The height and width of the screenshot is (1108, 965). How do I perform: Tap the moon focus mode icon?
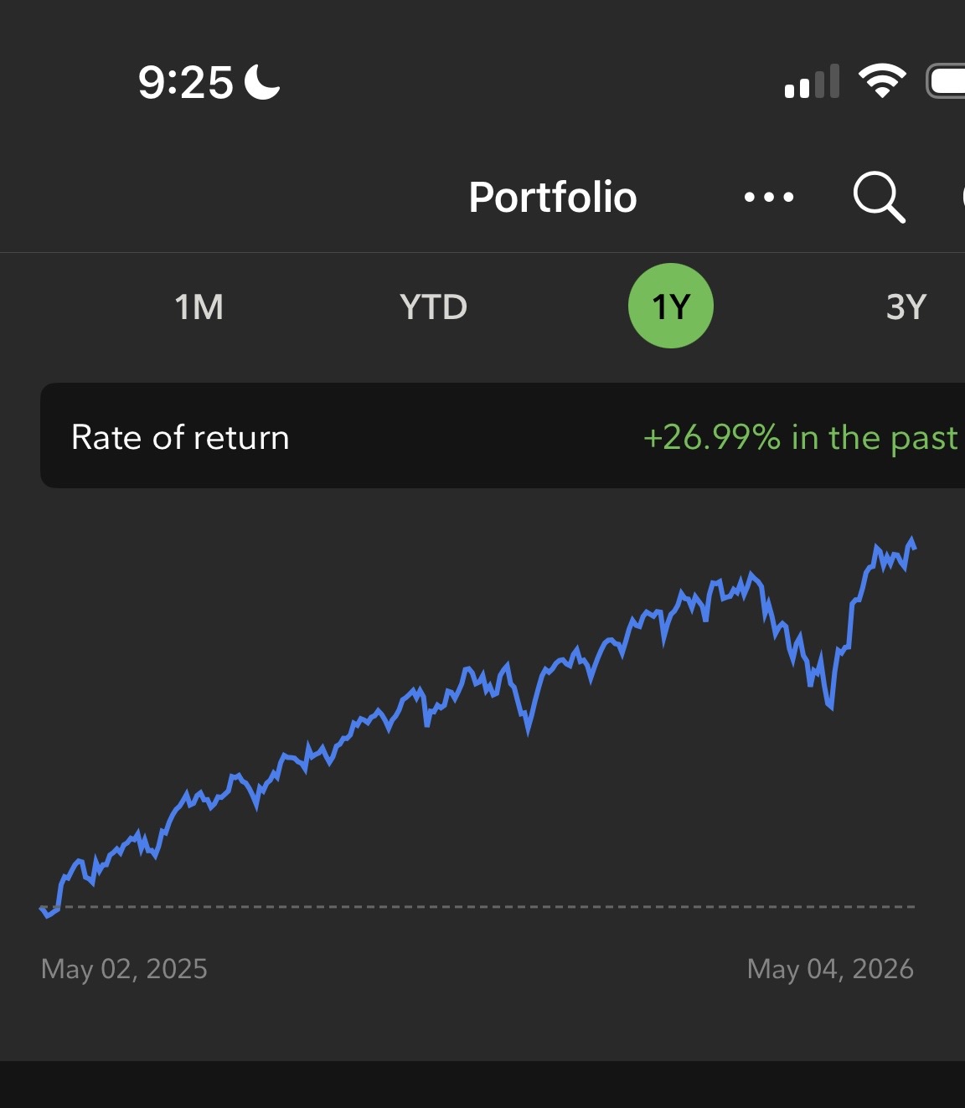262,82
